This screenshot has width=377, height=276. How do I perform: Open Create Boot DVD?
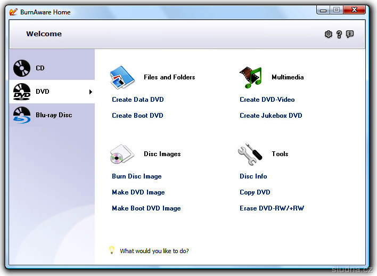pyautogui.click(x=137, y=116)
